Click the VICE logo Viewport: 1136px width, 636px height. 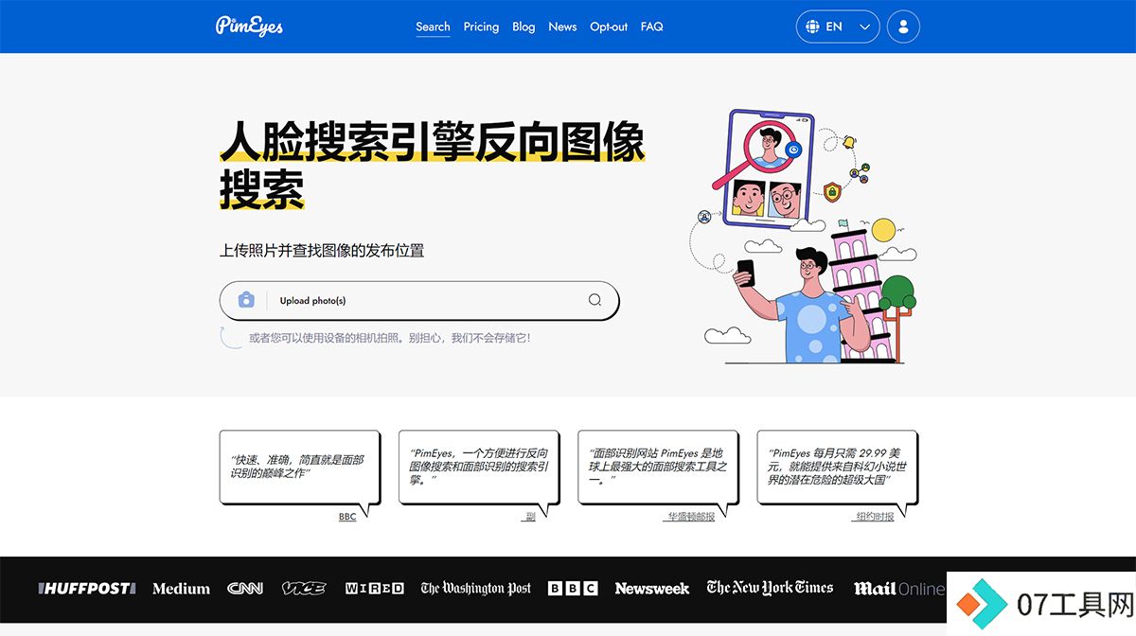point(304,589)
